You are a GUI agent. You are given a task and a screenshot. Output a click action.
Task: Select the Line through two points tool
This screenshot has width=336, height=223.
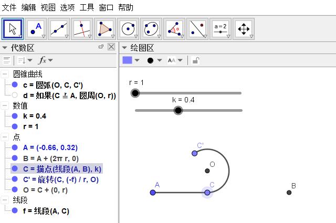pyautogui.click(x=59, y=29)
